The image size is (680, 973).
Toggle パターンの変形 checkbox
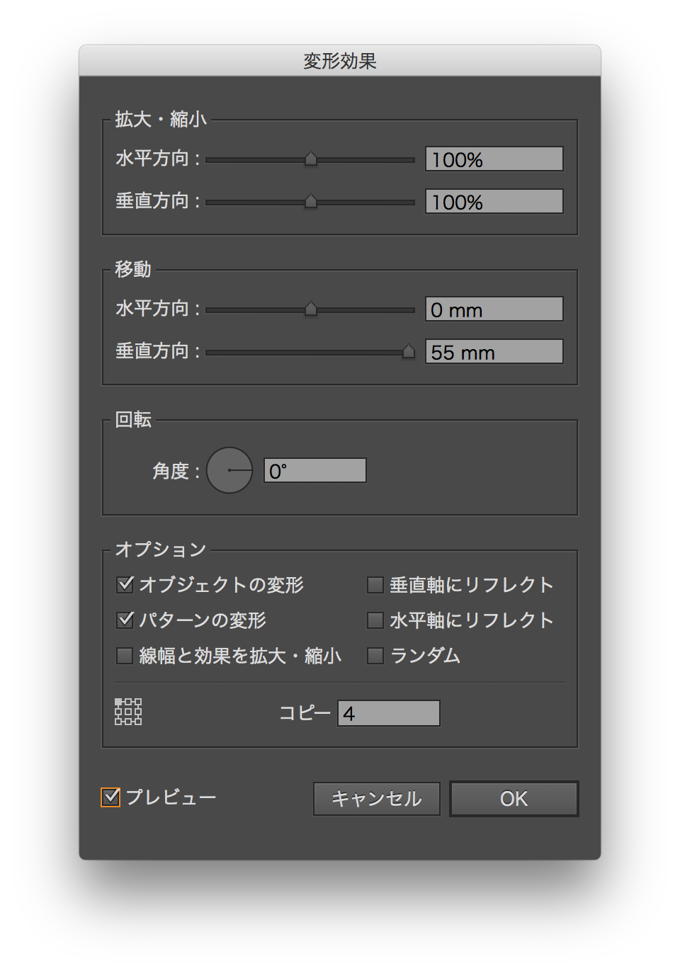[125, 620]
